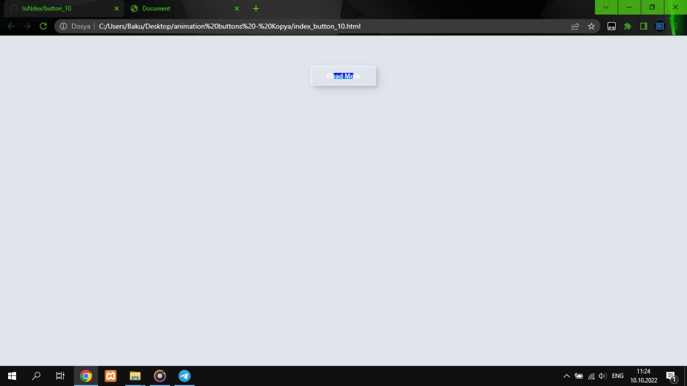Bookmark the page with the star icon
This screenshot has width=687, height=386.
point(591,26)
